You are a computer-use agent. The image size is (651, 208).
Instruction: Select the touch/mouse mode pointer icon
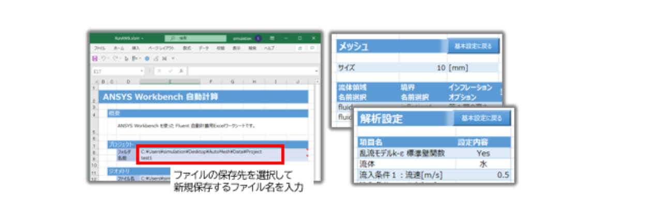126,58
